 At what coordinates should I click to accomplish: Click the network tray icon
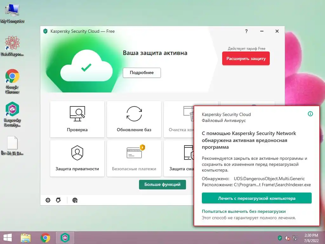point(295,238)
